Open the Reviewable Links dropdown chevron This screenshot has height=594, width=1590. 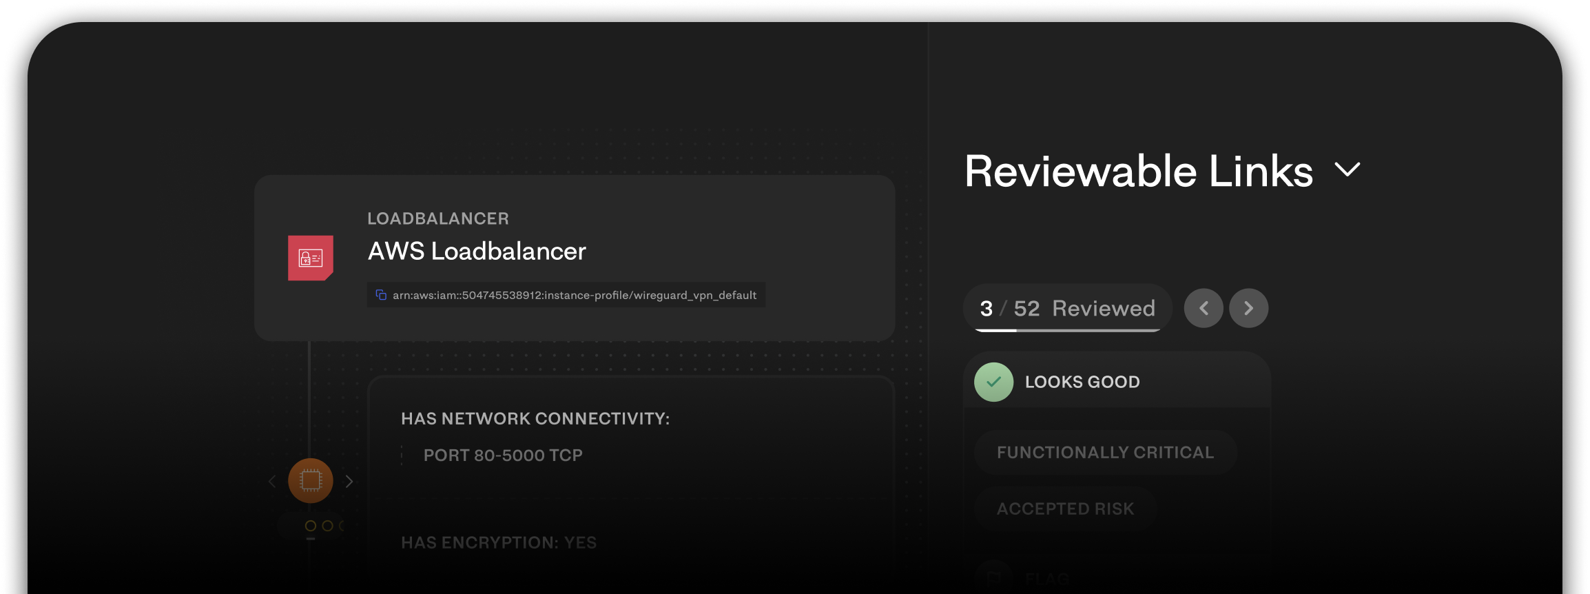(1348, 169)
